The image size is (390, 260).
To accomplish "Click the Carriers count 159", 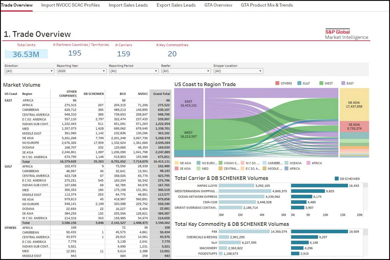I will click(123, 54).
